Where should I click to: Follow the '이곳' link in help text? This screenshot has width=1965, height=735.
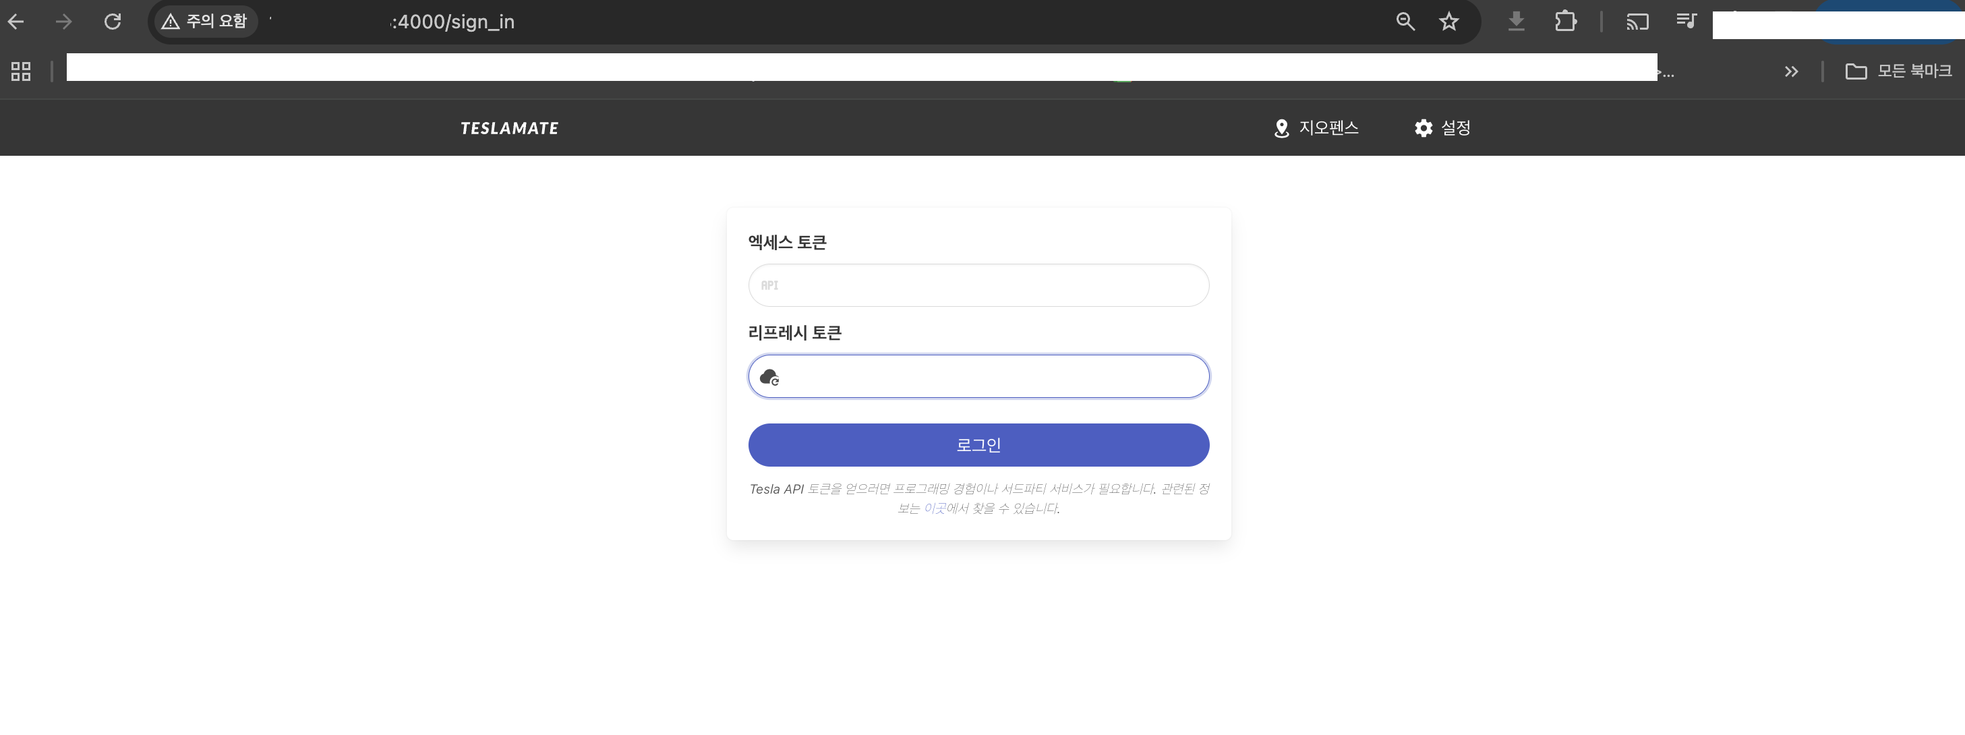[935, 508]
